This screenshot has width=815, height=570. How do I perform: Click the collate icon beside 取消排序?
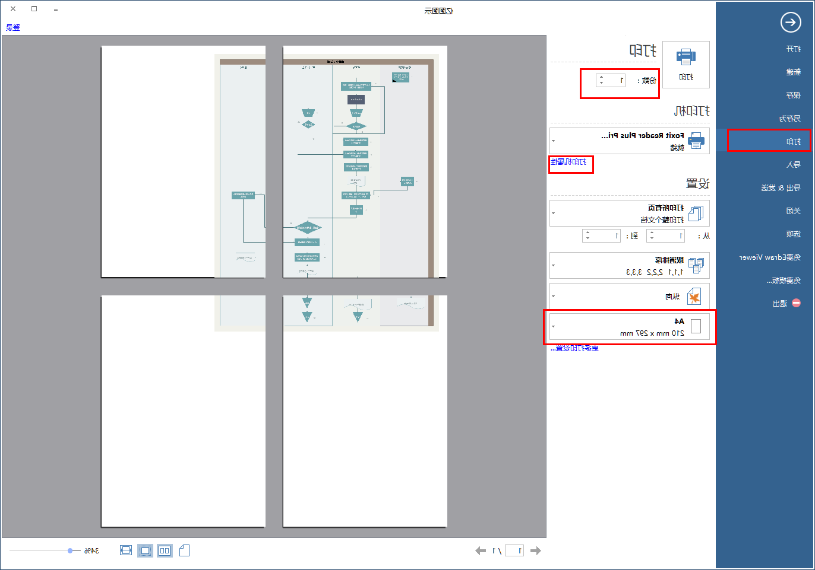[x=696, y=266]
